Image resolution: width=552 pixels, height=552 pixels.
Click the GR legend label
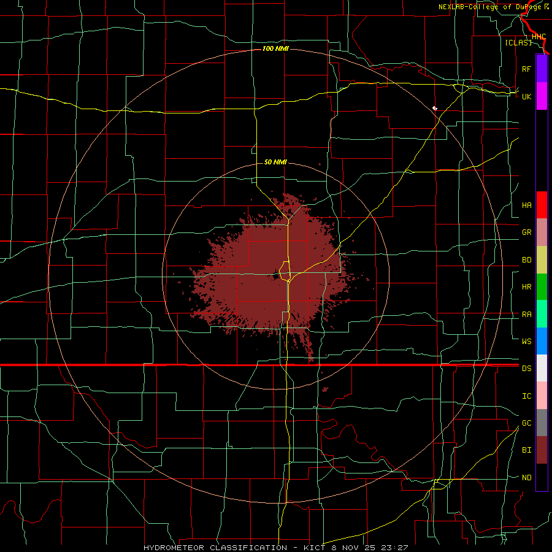[526, 232]
